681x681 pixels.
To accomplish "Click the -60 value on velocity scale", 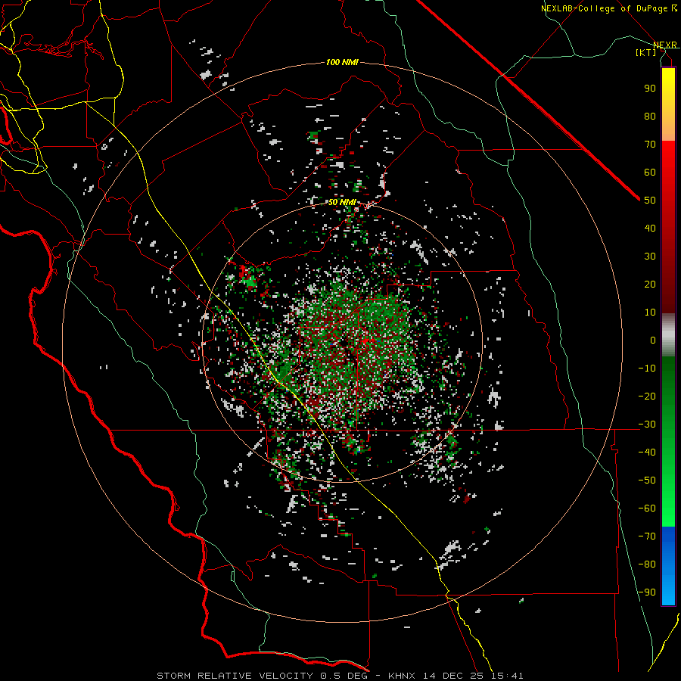I will 647,508.
